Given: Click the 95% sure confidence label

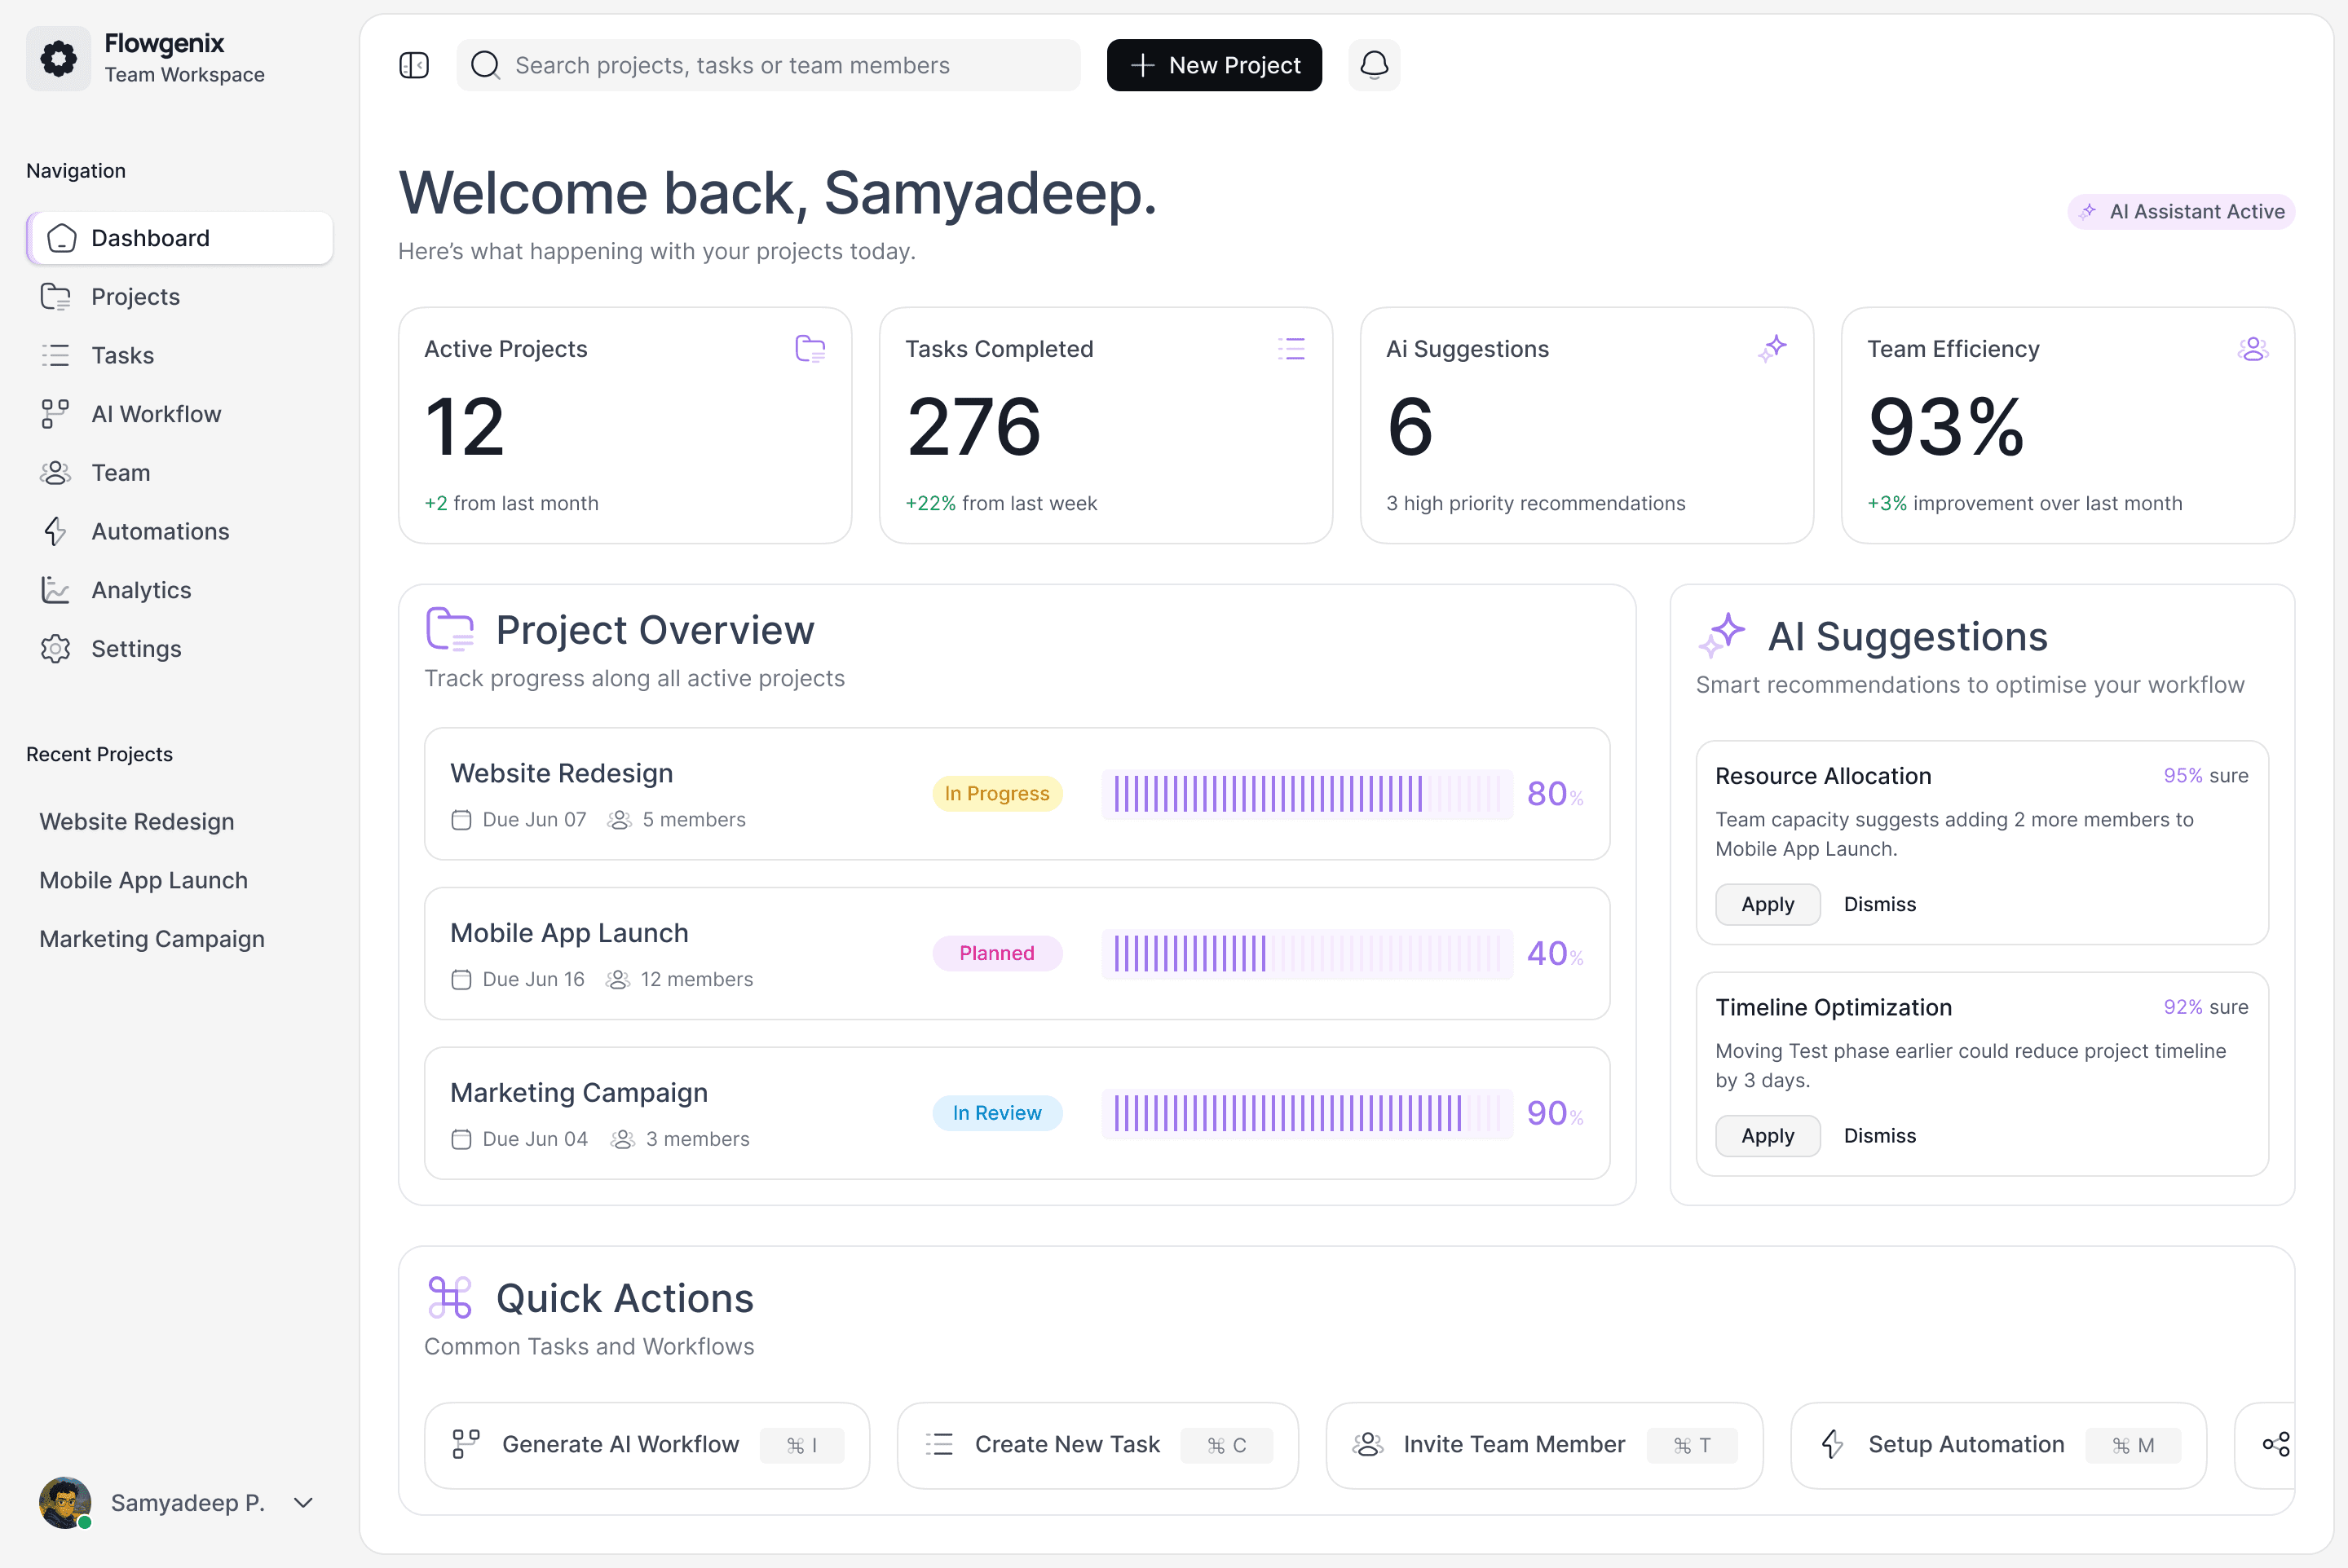Looking at the screenshot, I should pyautogui.click(x=2206, y=776).
